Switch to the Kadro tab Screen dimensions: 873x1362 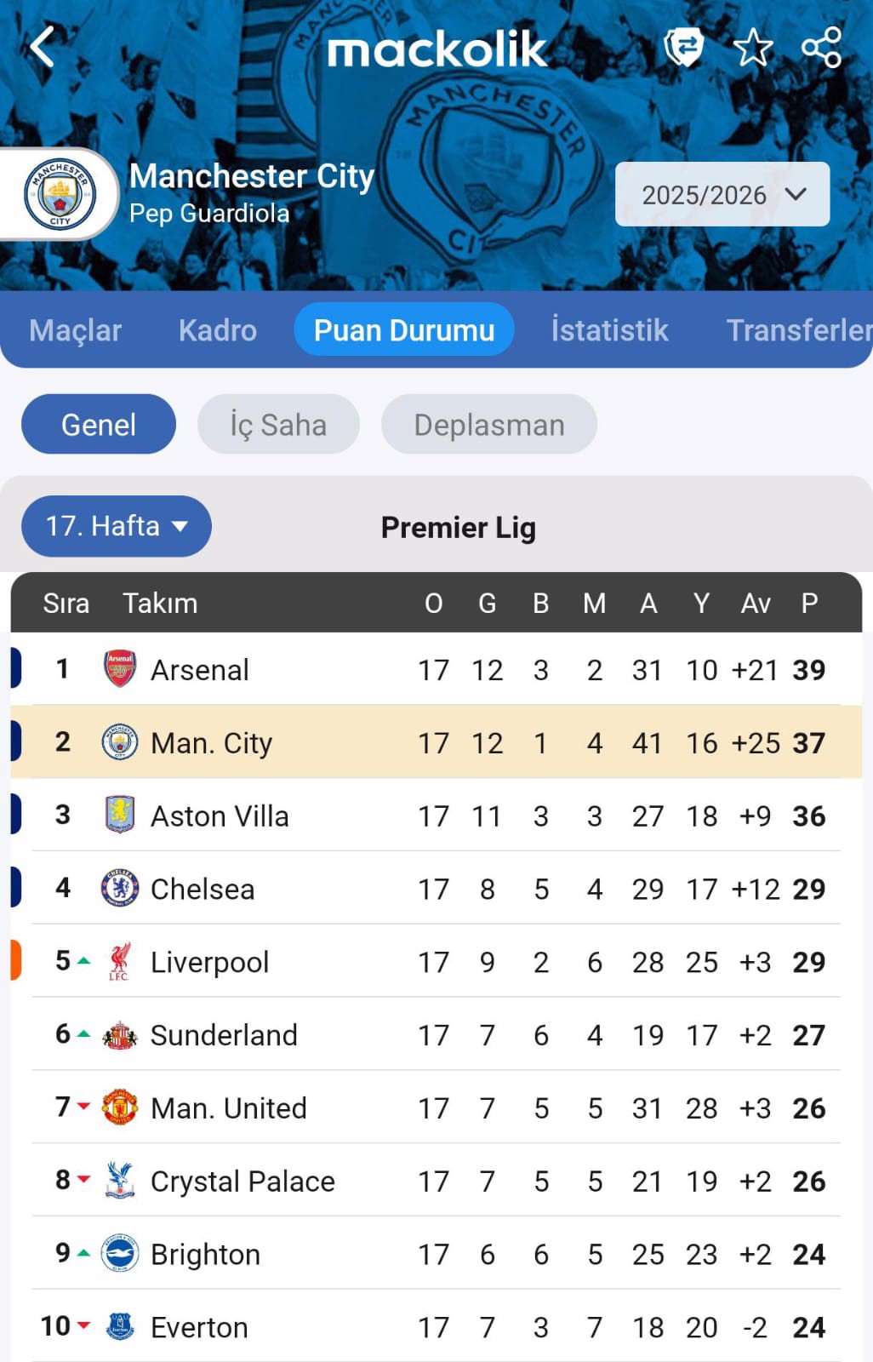pos(218,330)
